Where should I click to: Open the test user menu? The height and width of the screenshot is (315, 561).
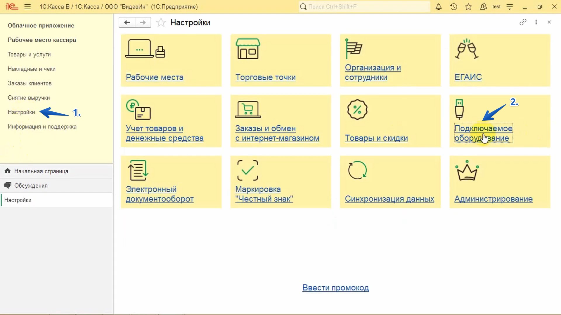496,7
